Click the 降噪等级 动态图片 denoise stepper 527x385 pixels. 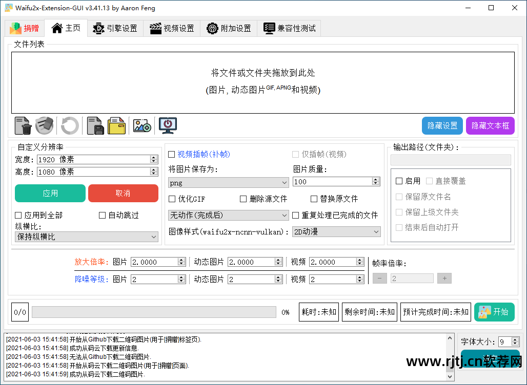tap(278, 279)
